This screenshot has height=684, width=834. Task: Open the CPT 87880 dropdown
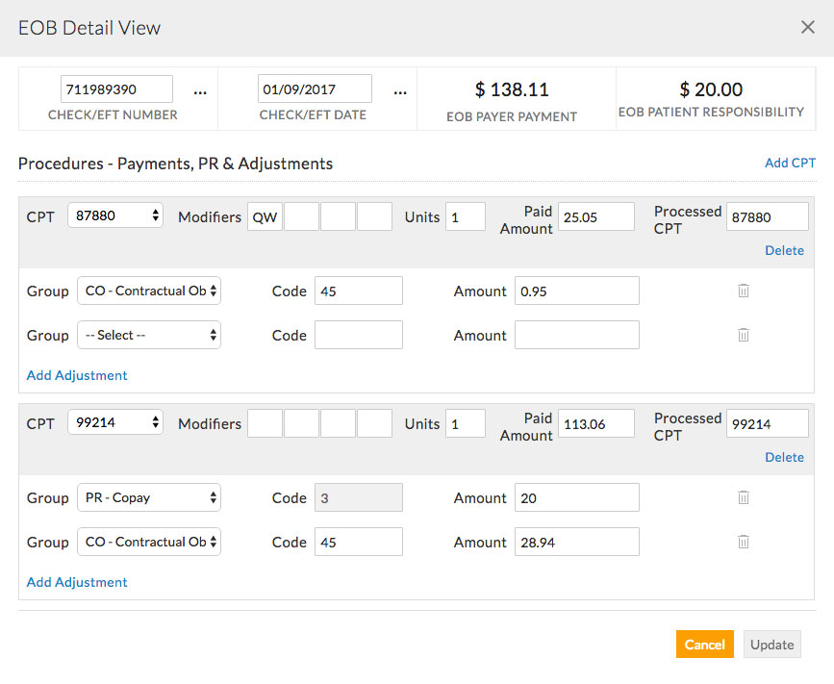click(x=115, y=216)
